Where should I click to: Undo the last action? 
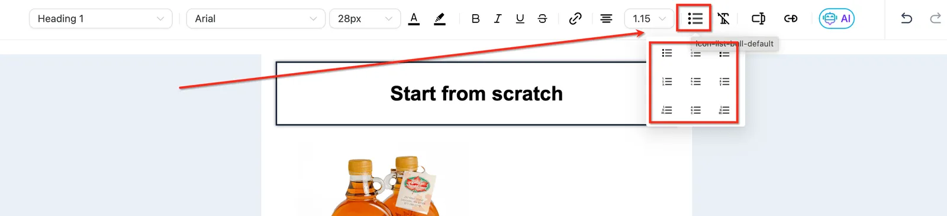[906, 19]
